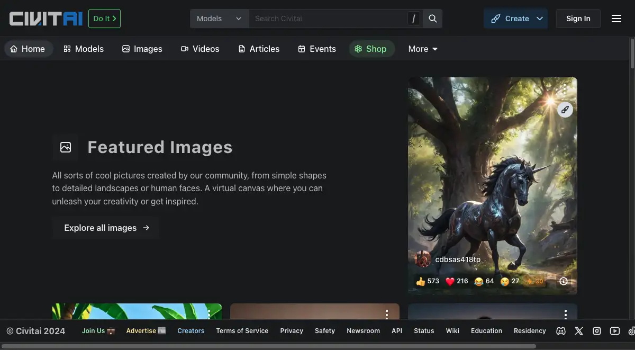Image resolution: width=635 pixels, height=350 pixels.
Task: Open Civitai's YouTube channel
Action: coord(614,330)
